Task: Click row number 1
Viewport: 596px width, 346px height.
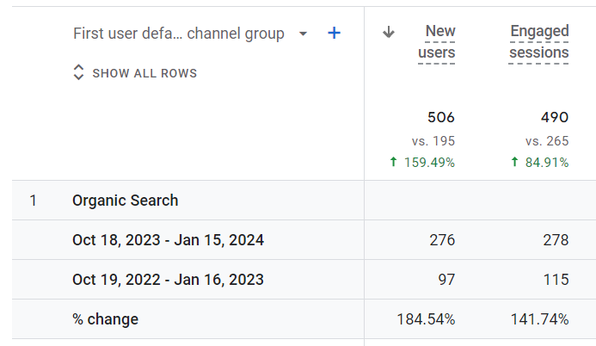Action: click(33, 201)
